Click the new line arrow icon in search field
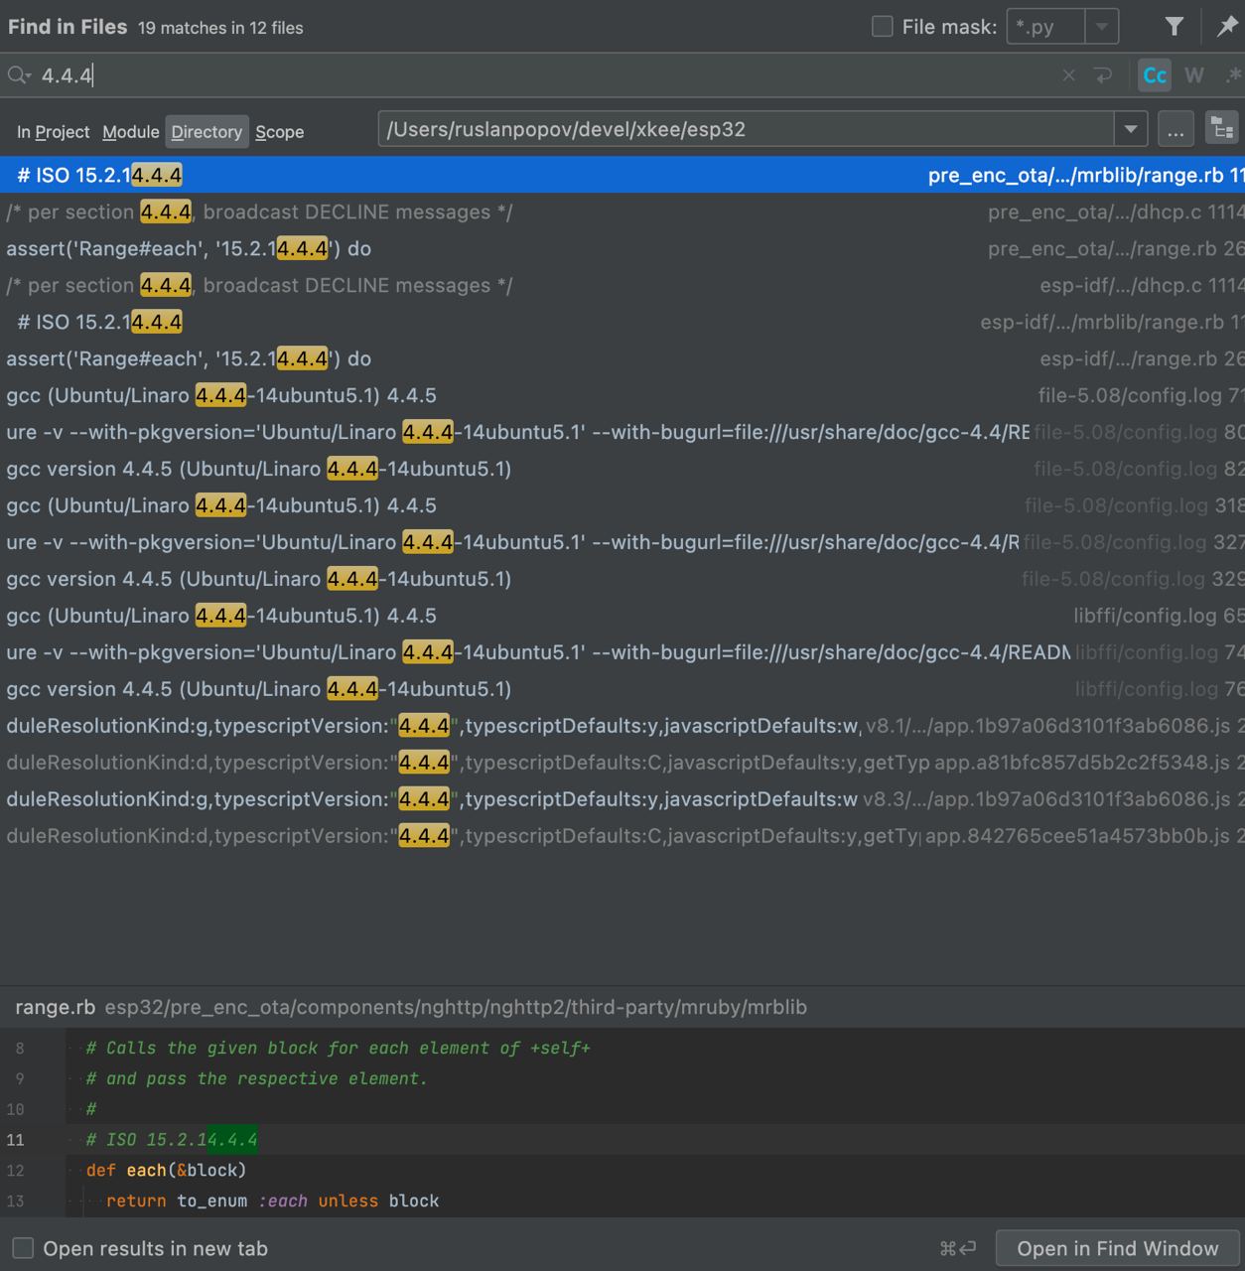This screenshot has height=1271, width=1245. pyautogui.click(x=1102, y=75)
